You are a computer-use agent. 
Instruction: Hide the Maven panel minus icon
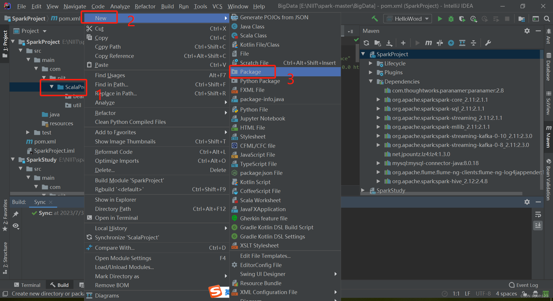538,31
